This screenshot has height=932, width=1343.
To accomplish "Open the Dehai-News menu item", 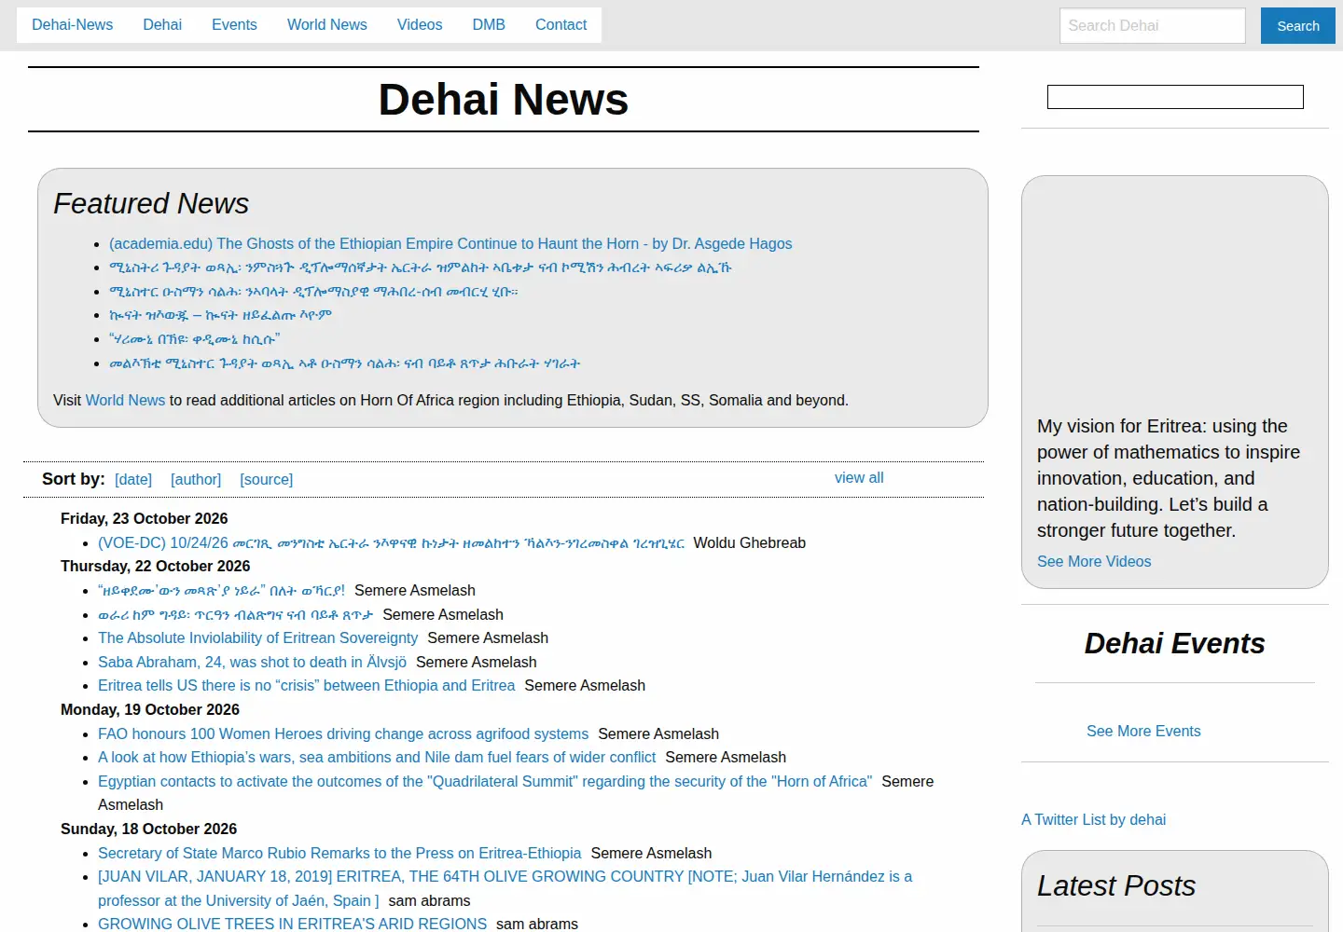I will point(72,25).
